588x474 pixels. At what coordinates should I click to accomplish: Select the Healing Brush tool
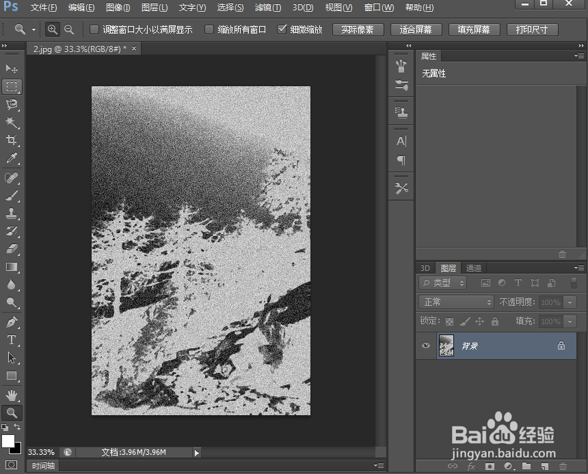coord(12,178)
